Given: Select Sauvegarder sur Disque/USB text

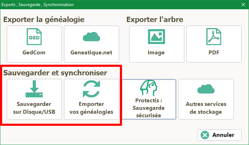Looking at the screenshot, I should click(34, 108).
